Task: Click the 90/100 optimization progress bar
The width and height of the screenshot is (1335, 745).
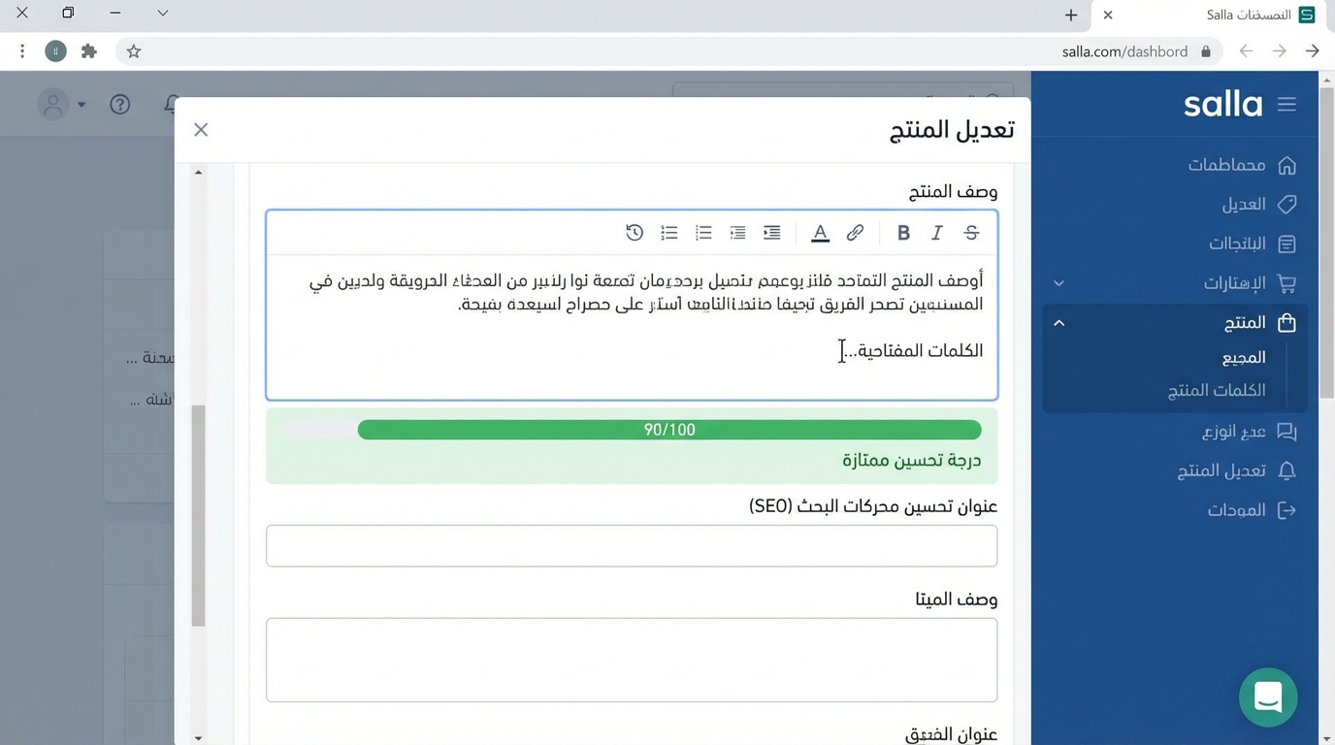Action: (x=669, y=429)
